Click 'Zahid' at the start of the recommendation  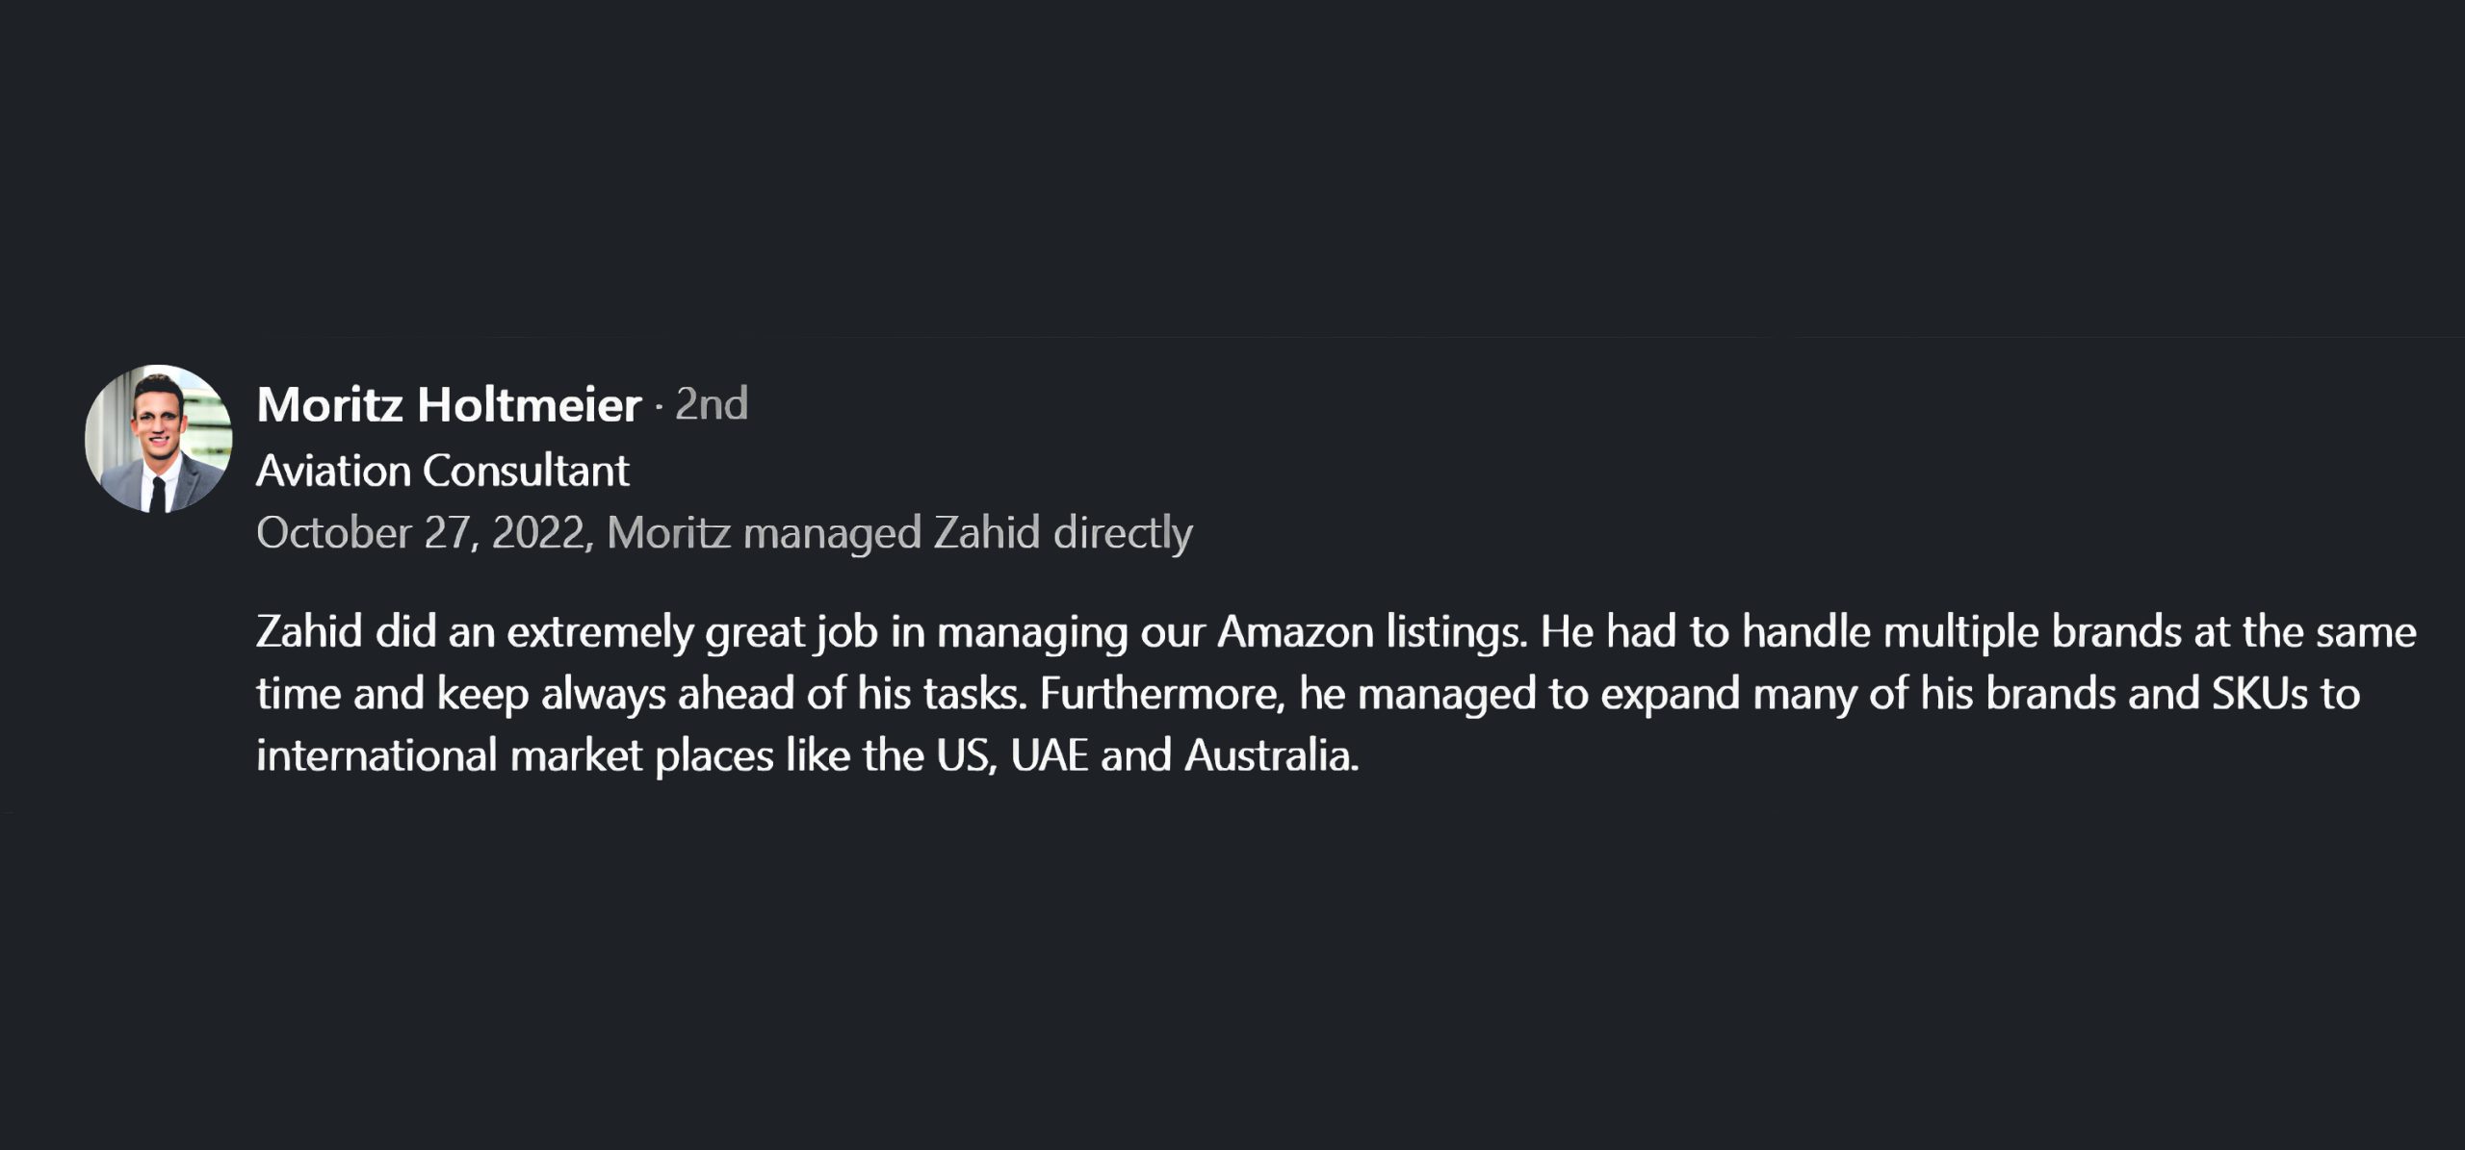point(308,632)
